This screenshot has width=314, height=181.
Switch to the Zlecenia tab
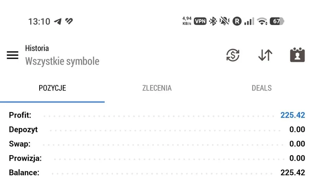157,88
